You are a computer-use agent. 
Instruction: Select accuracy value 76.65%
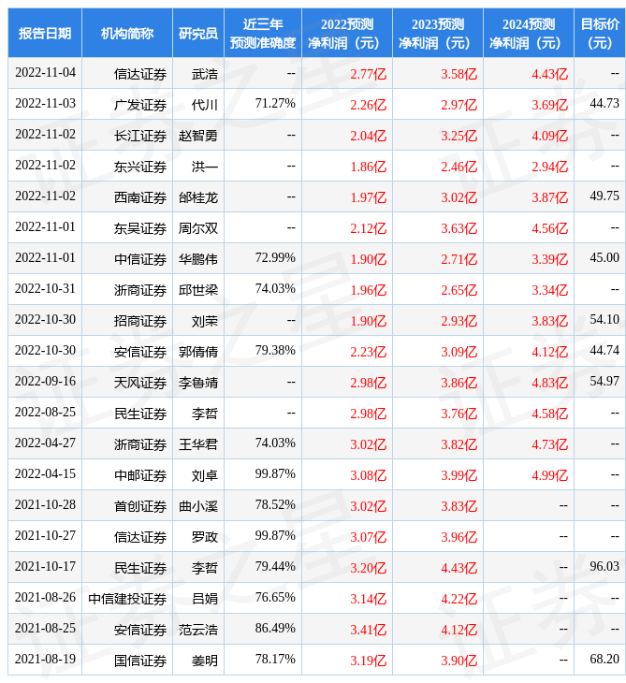tap(275, 598)
